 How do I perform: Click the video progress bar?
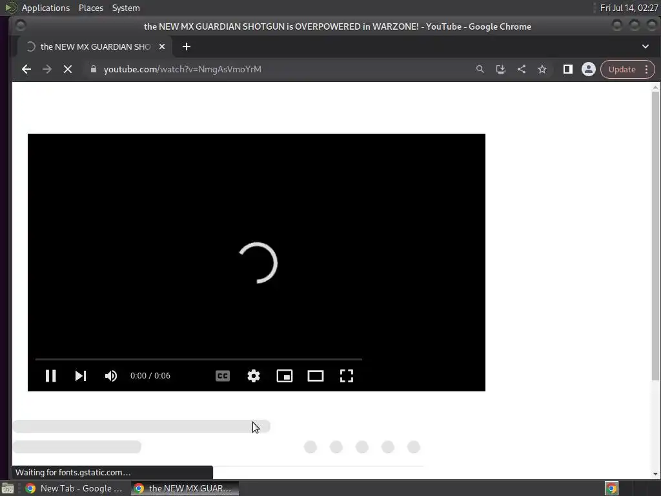pos(199,359)
